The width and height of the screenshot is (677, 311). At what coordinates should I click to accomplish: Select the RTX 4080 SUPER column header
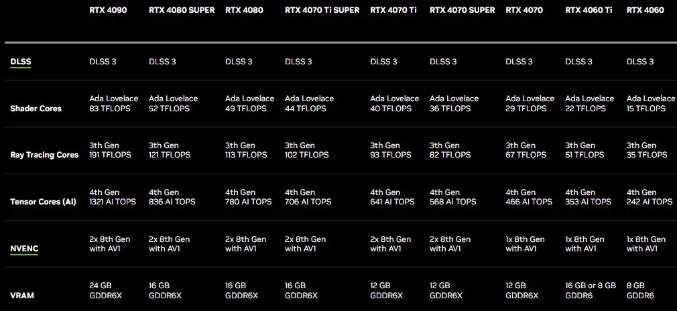(x=181, y=10)
